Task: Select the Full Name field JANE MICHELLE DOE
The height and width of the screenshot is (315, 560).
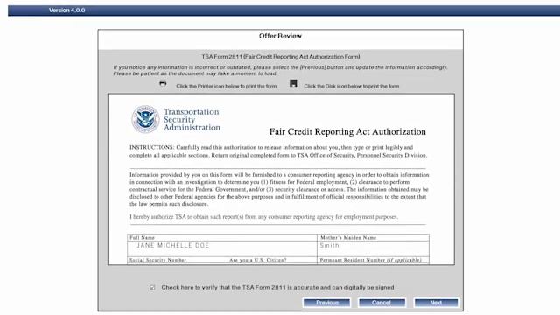Action: point(222,248)
